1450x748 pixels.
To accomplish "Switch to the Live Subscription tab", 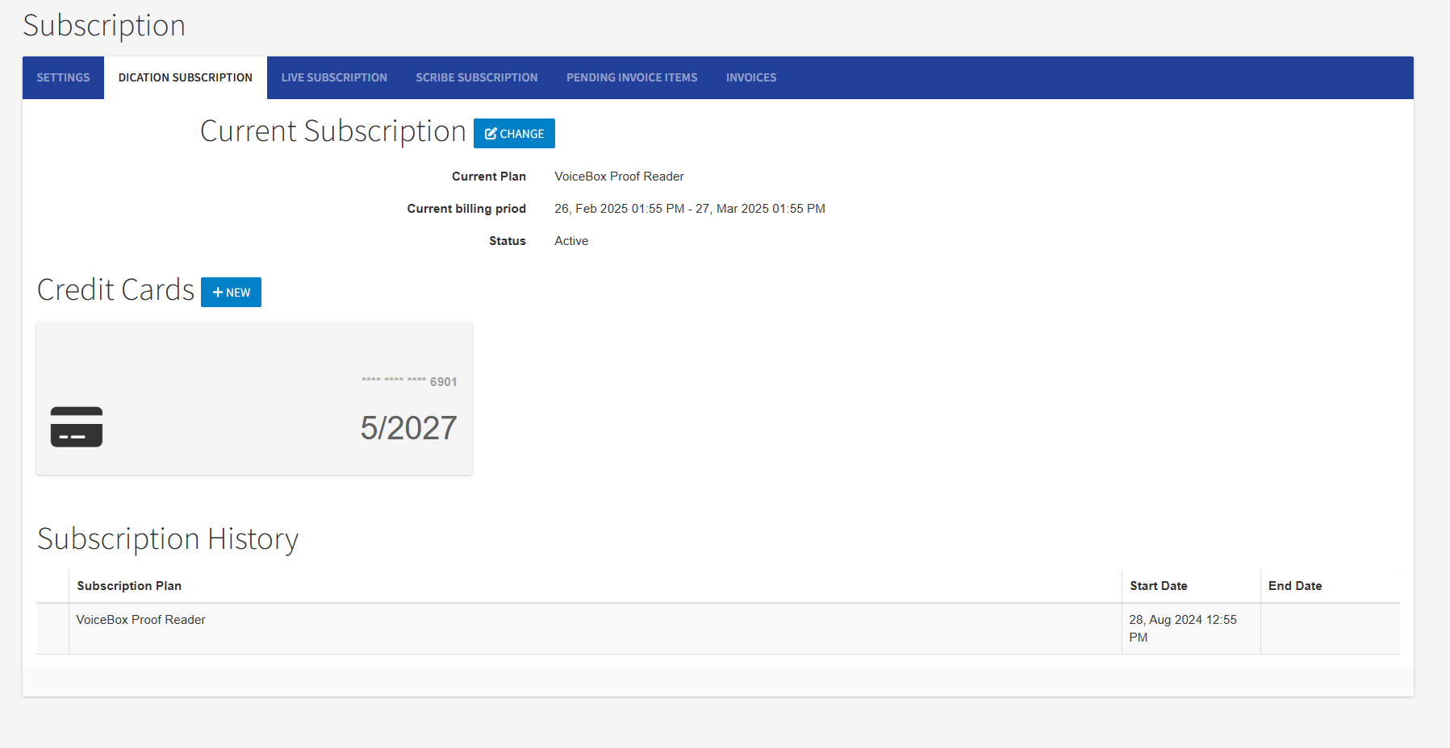I will pos(334,77).
